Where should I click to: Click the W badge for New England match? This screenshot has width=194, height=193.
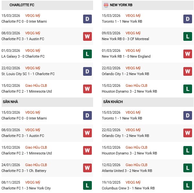click(x=188, y=54)
